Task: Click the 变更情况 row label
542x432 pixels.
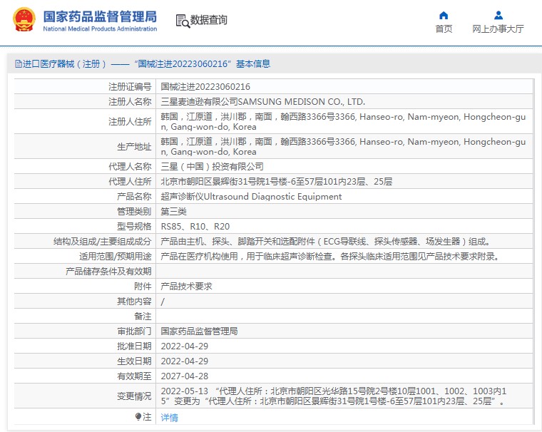Action: coord(134,396)
